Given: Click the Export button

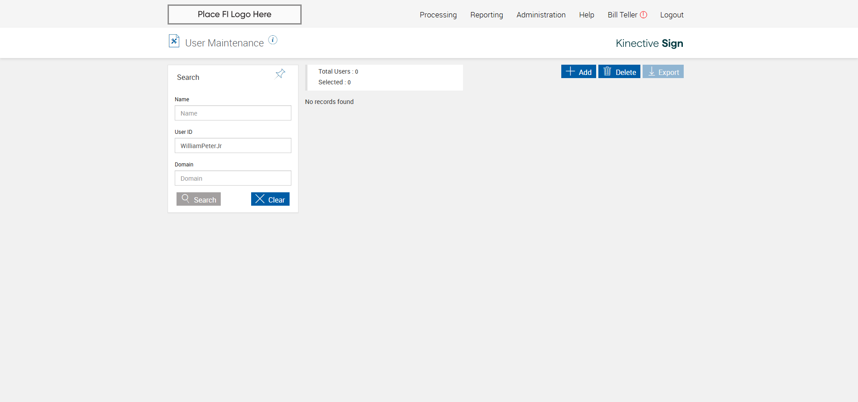Looking at the screenshot, I should [x=663, y=71].
